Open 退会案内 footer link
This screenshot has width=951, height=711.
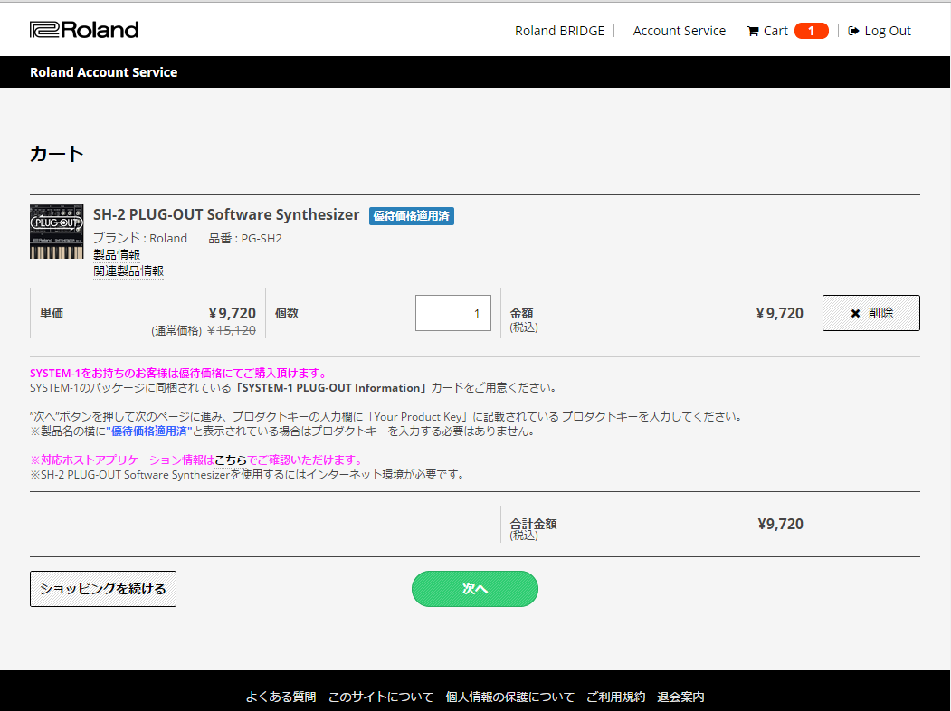pyautogui.click(x=680, y=697)
